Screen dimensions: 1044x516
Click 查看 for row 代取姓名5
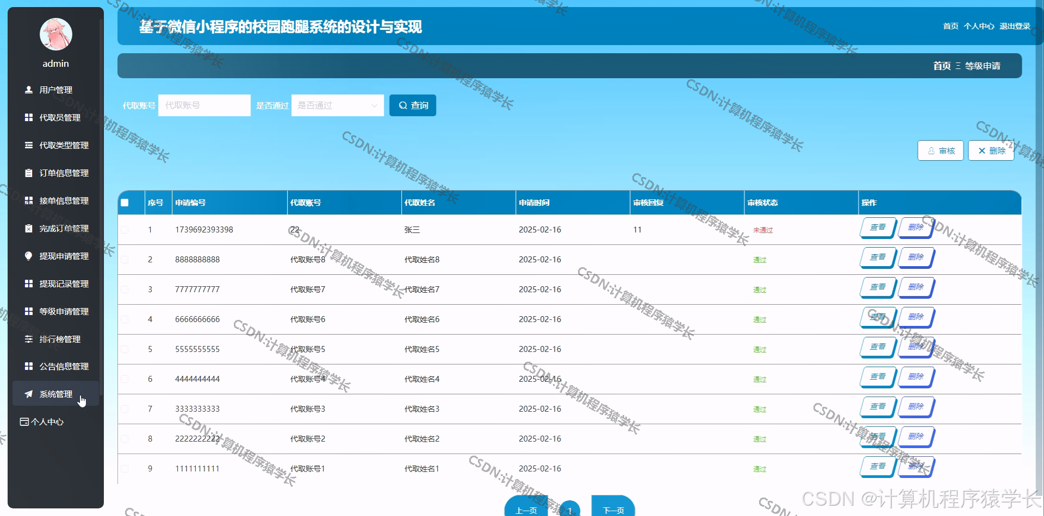(878, 347)
